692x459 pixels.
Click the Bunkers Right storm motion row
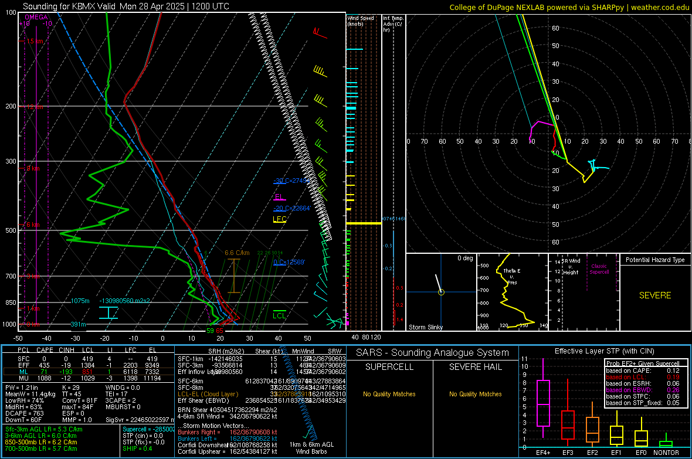[228, 432]
